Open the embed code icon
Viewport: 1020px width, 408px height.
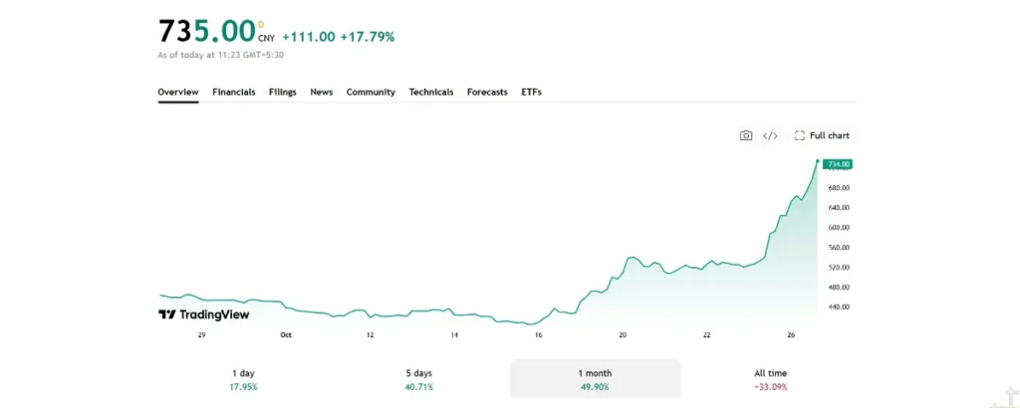coord(770,135)
